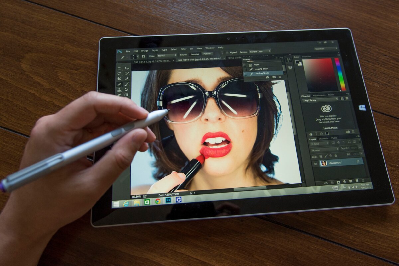Add foreground color to Libraries panel
Image resolution: width=399 pixels, height=266 pixels.
point(327,133)
